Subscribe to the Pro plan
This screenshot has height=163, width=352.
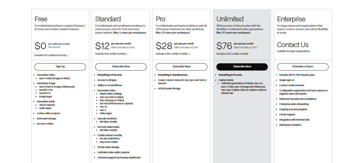(182, 67)
